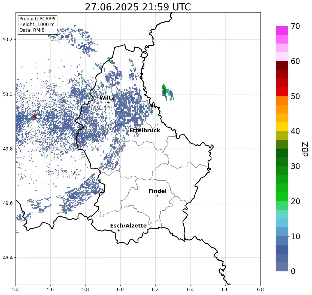Click the 6.6 longitude tick label
Screen dimensions: 312x295
(x=225, y=290)
